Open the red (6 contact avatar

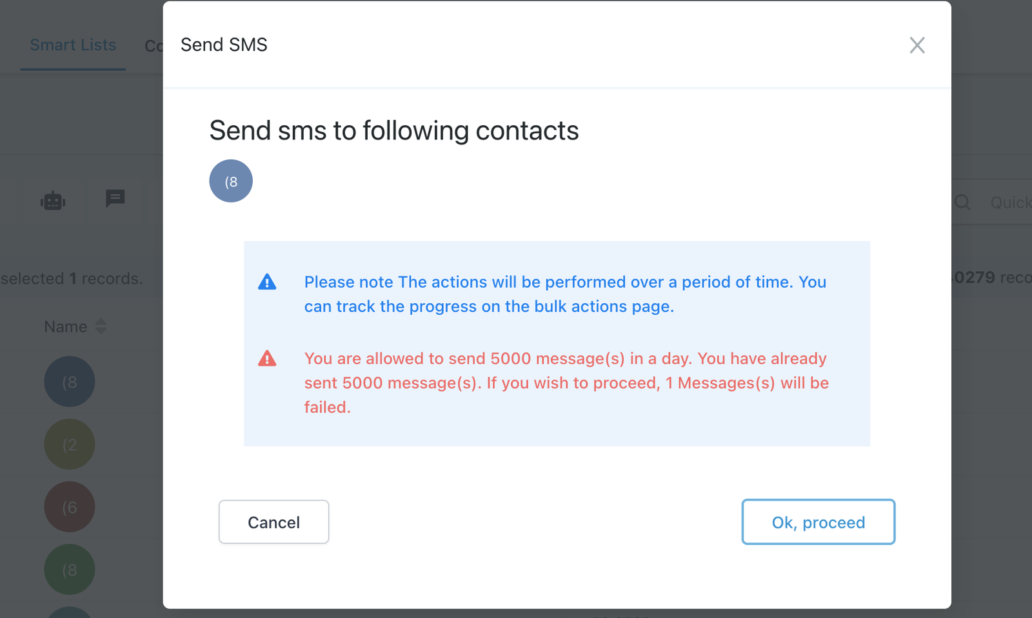[70, 507]
